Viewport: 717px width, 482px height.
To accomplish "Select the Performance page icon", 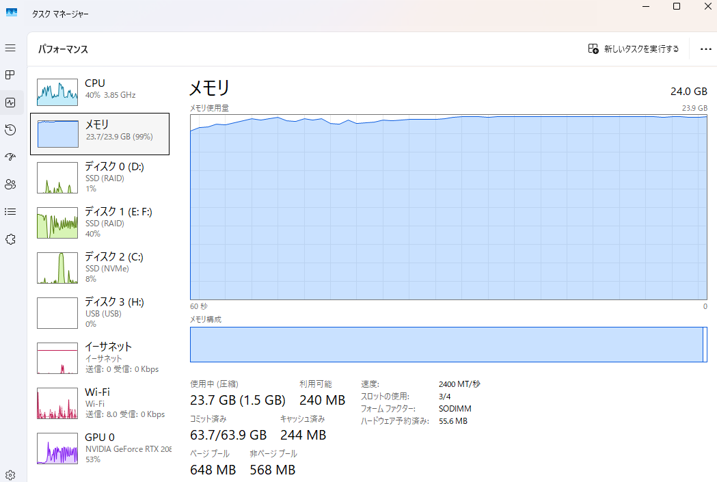I will click(x=10, y=103).
